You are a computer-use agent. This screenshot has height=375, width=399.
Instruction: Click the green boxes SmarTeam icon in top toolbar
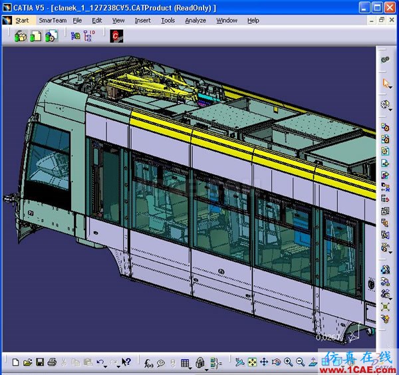coord(21,36)
